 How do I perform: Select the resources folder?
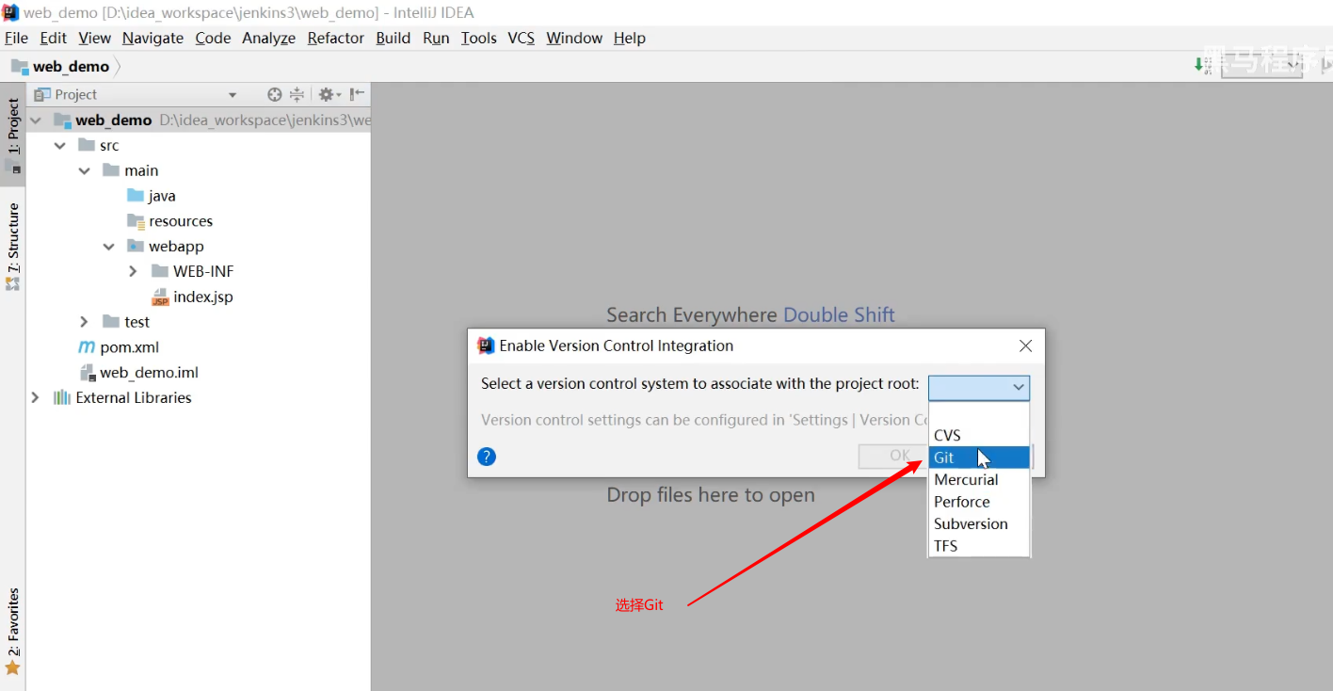point(181,221)
